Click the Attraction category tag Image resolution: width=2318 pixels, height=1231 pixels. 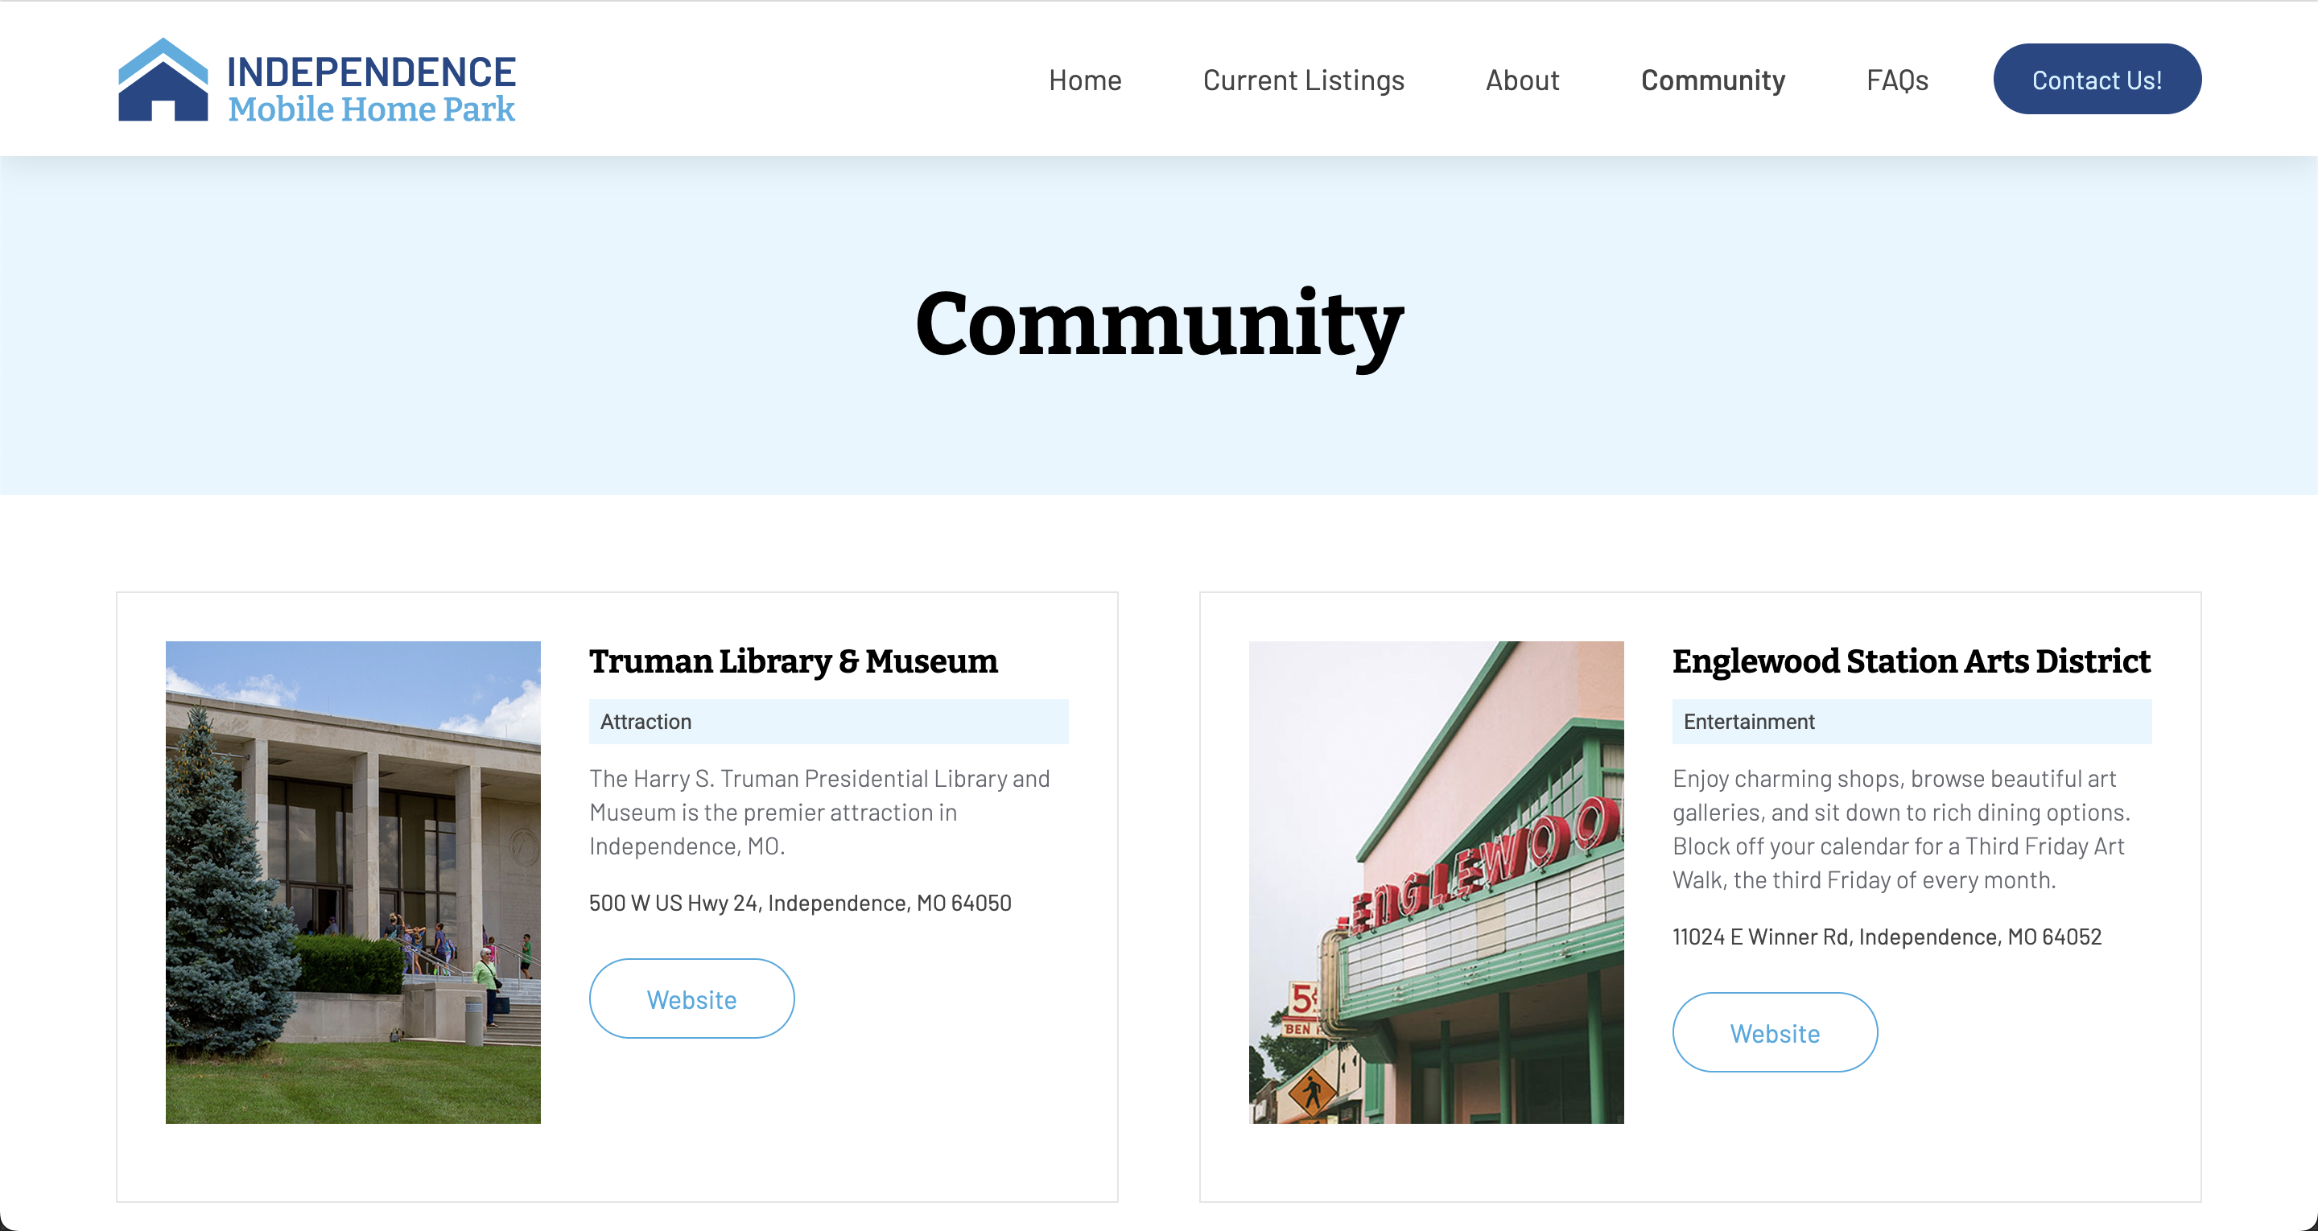[646, 722]
